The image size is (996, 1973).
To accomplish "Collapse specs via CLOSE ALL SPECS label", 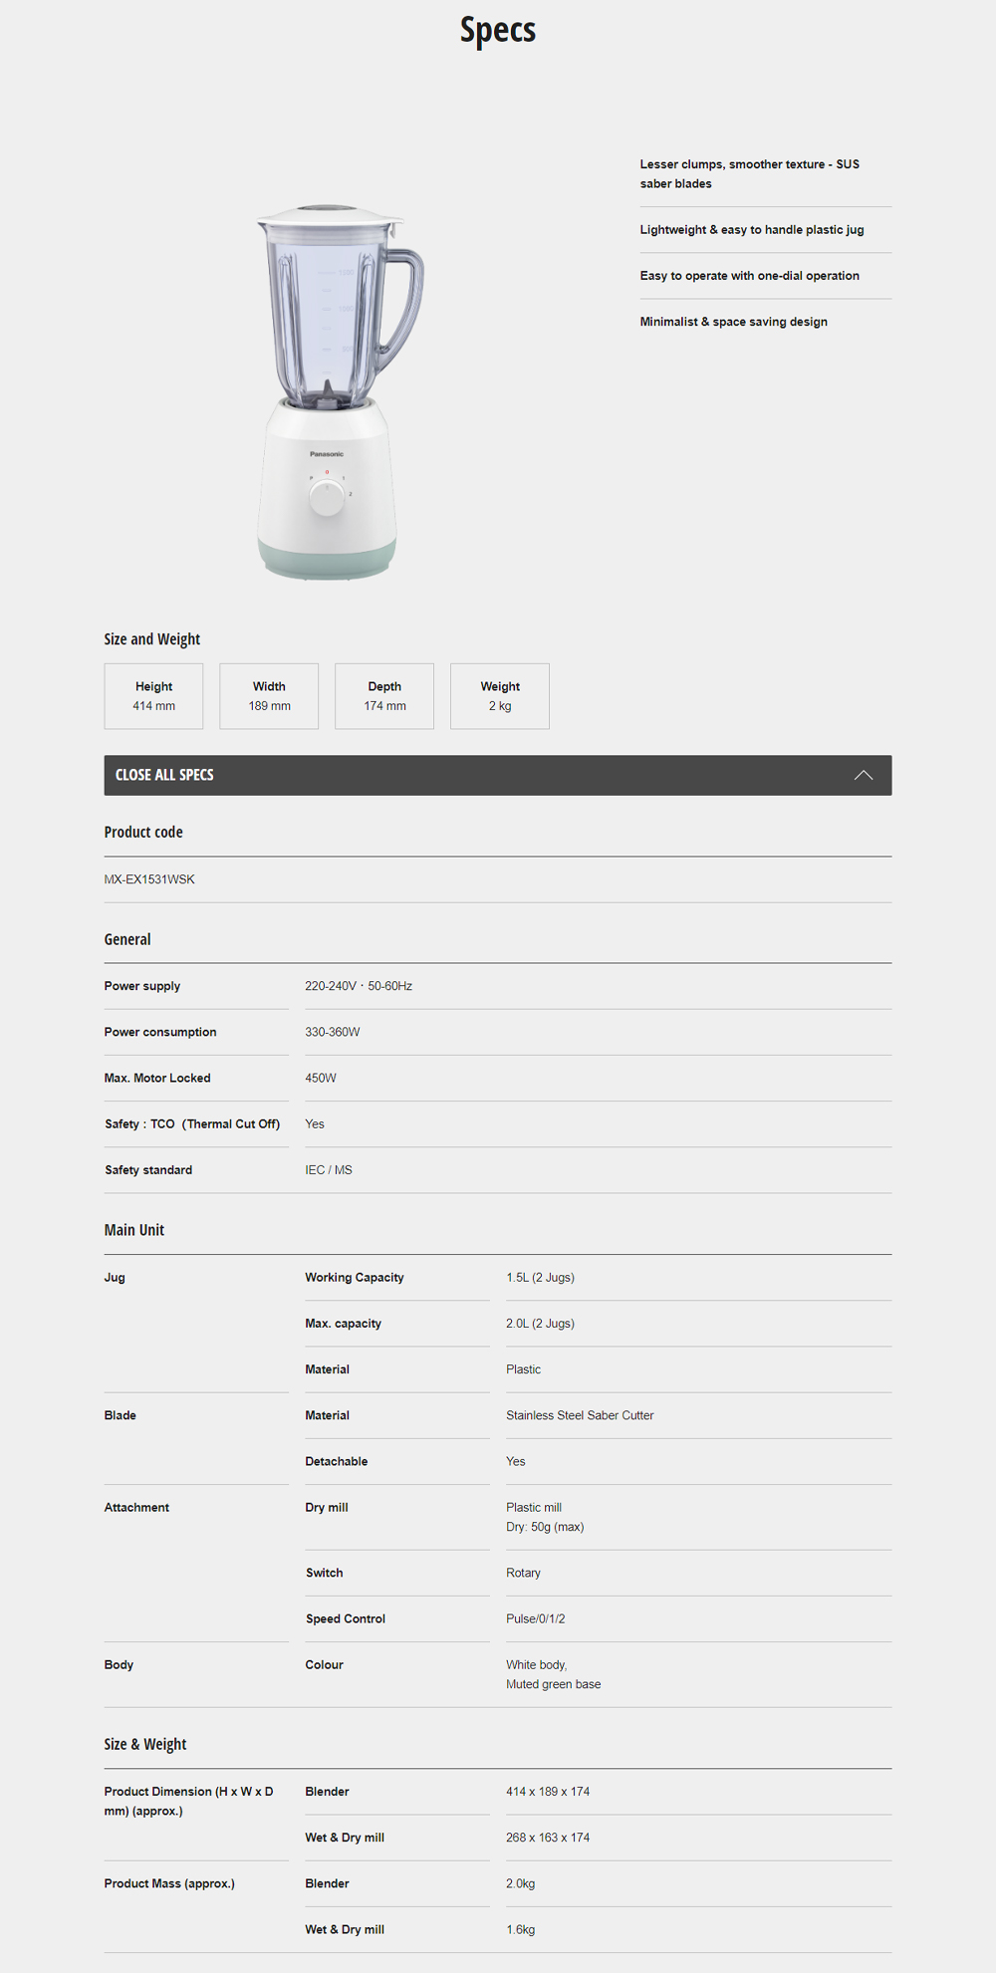I will coord(164,775).
